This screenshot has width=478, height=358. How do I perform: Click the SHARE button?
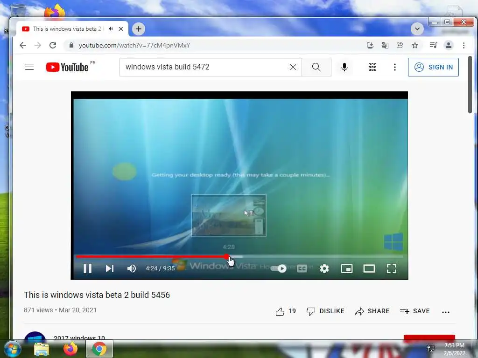372,311
